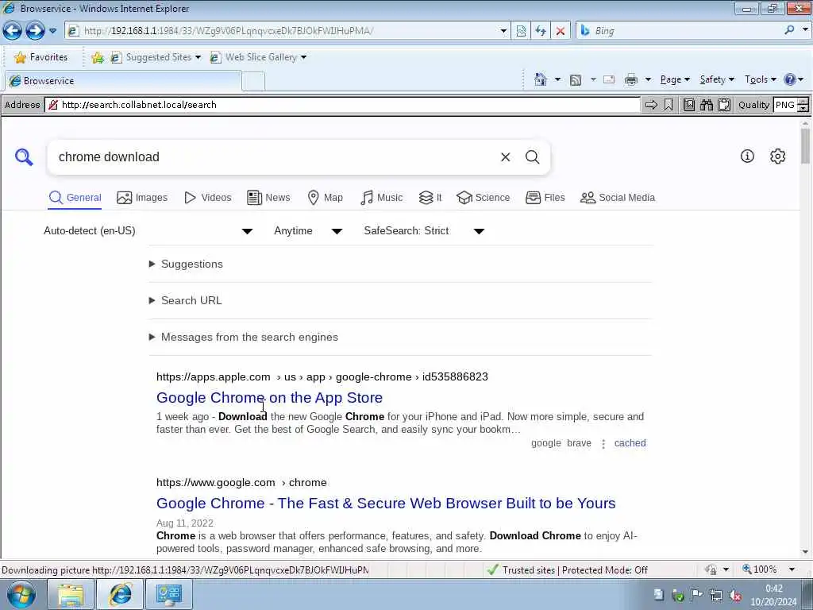Screen dimensions: 813x610
Task: Open the Page menu
Action: pos(675,79)
